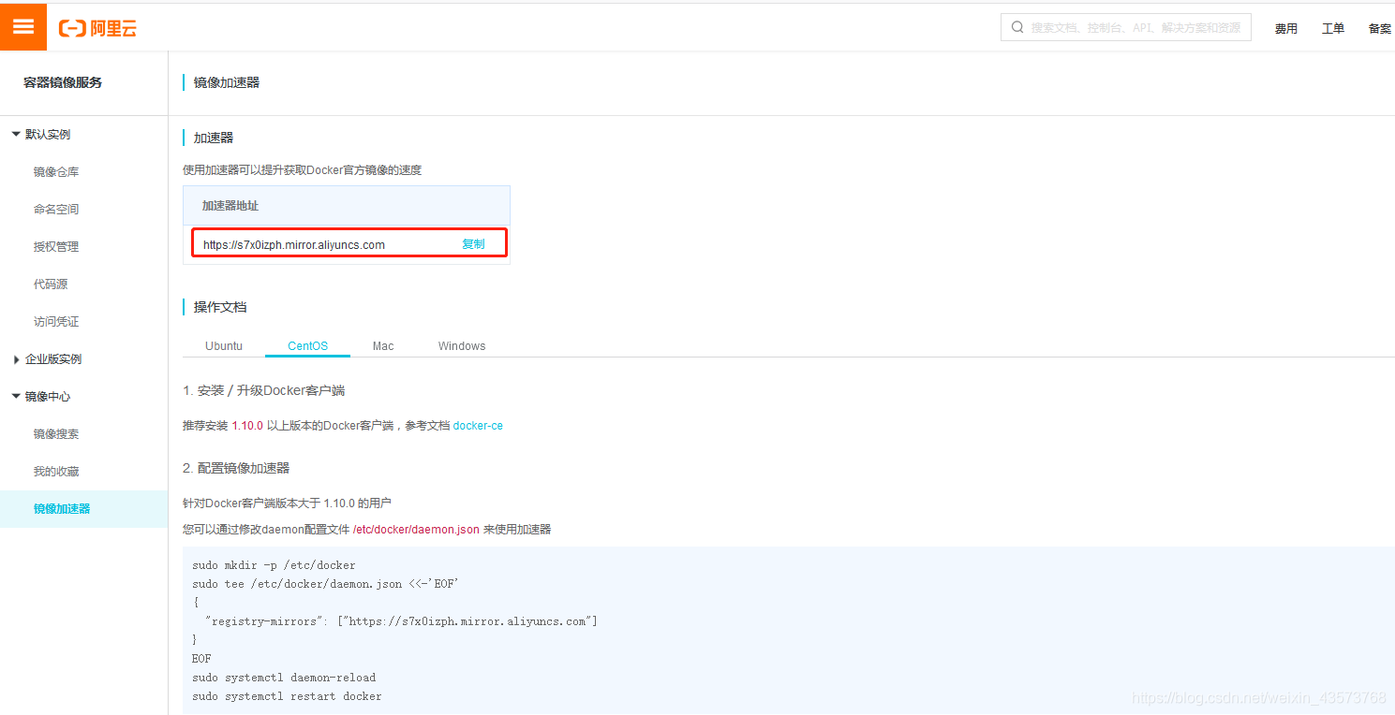The width and height of the screenshot is (1395, 715).
Task: Click the 操作文档 heading
Action: 220,307
